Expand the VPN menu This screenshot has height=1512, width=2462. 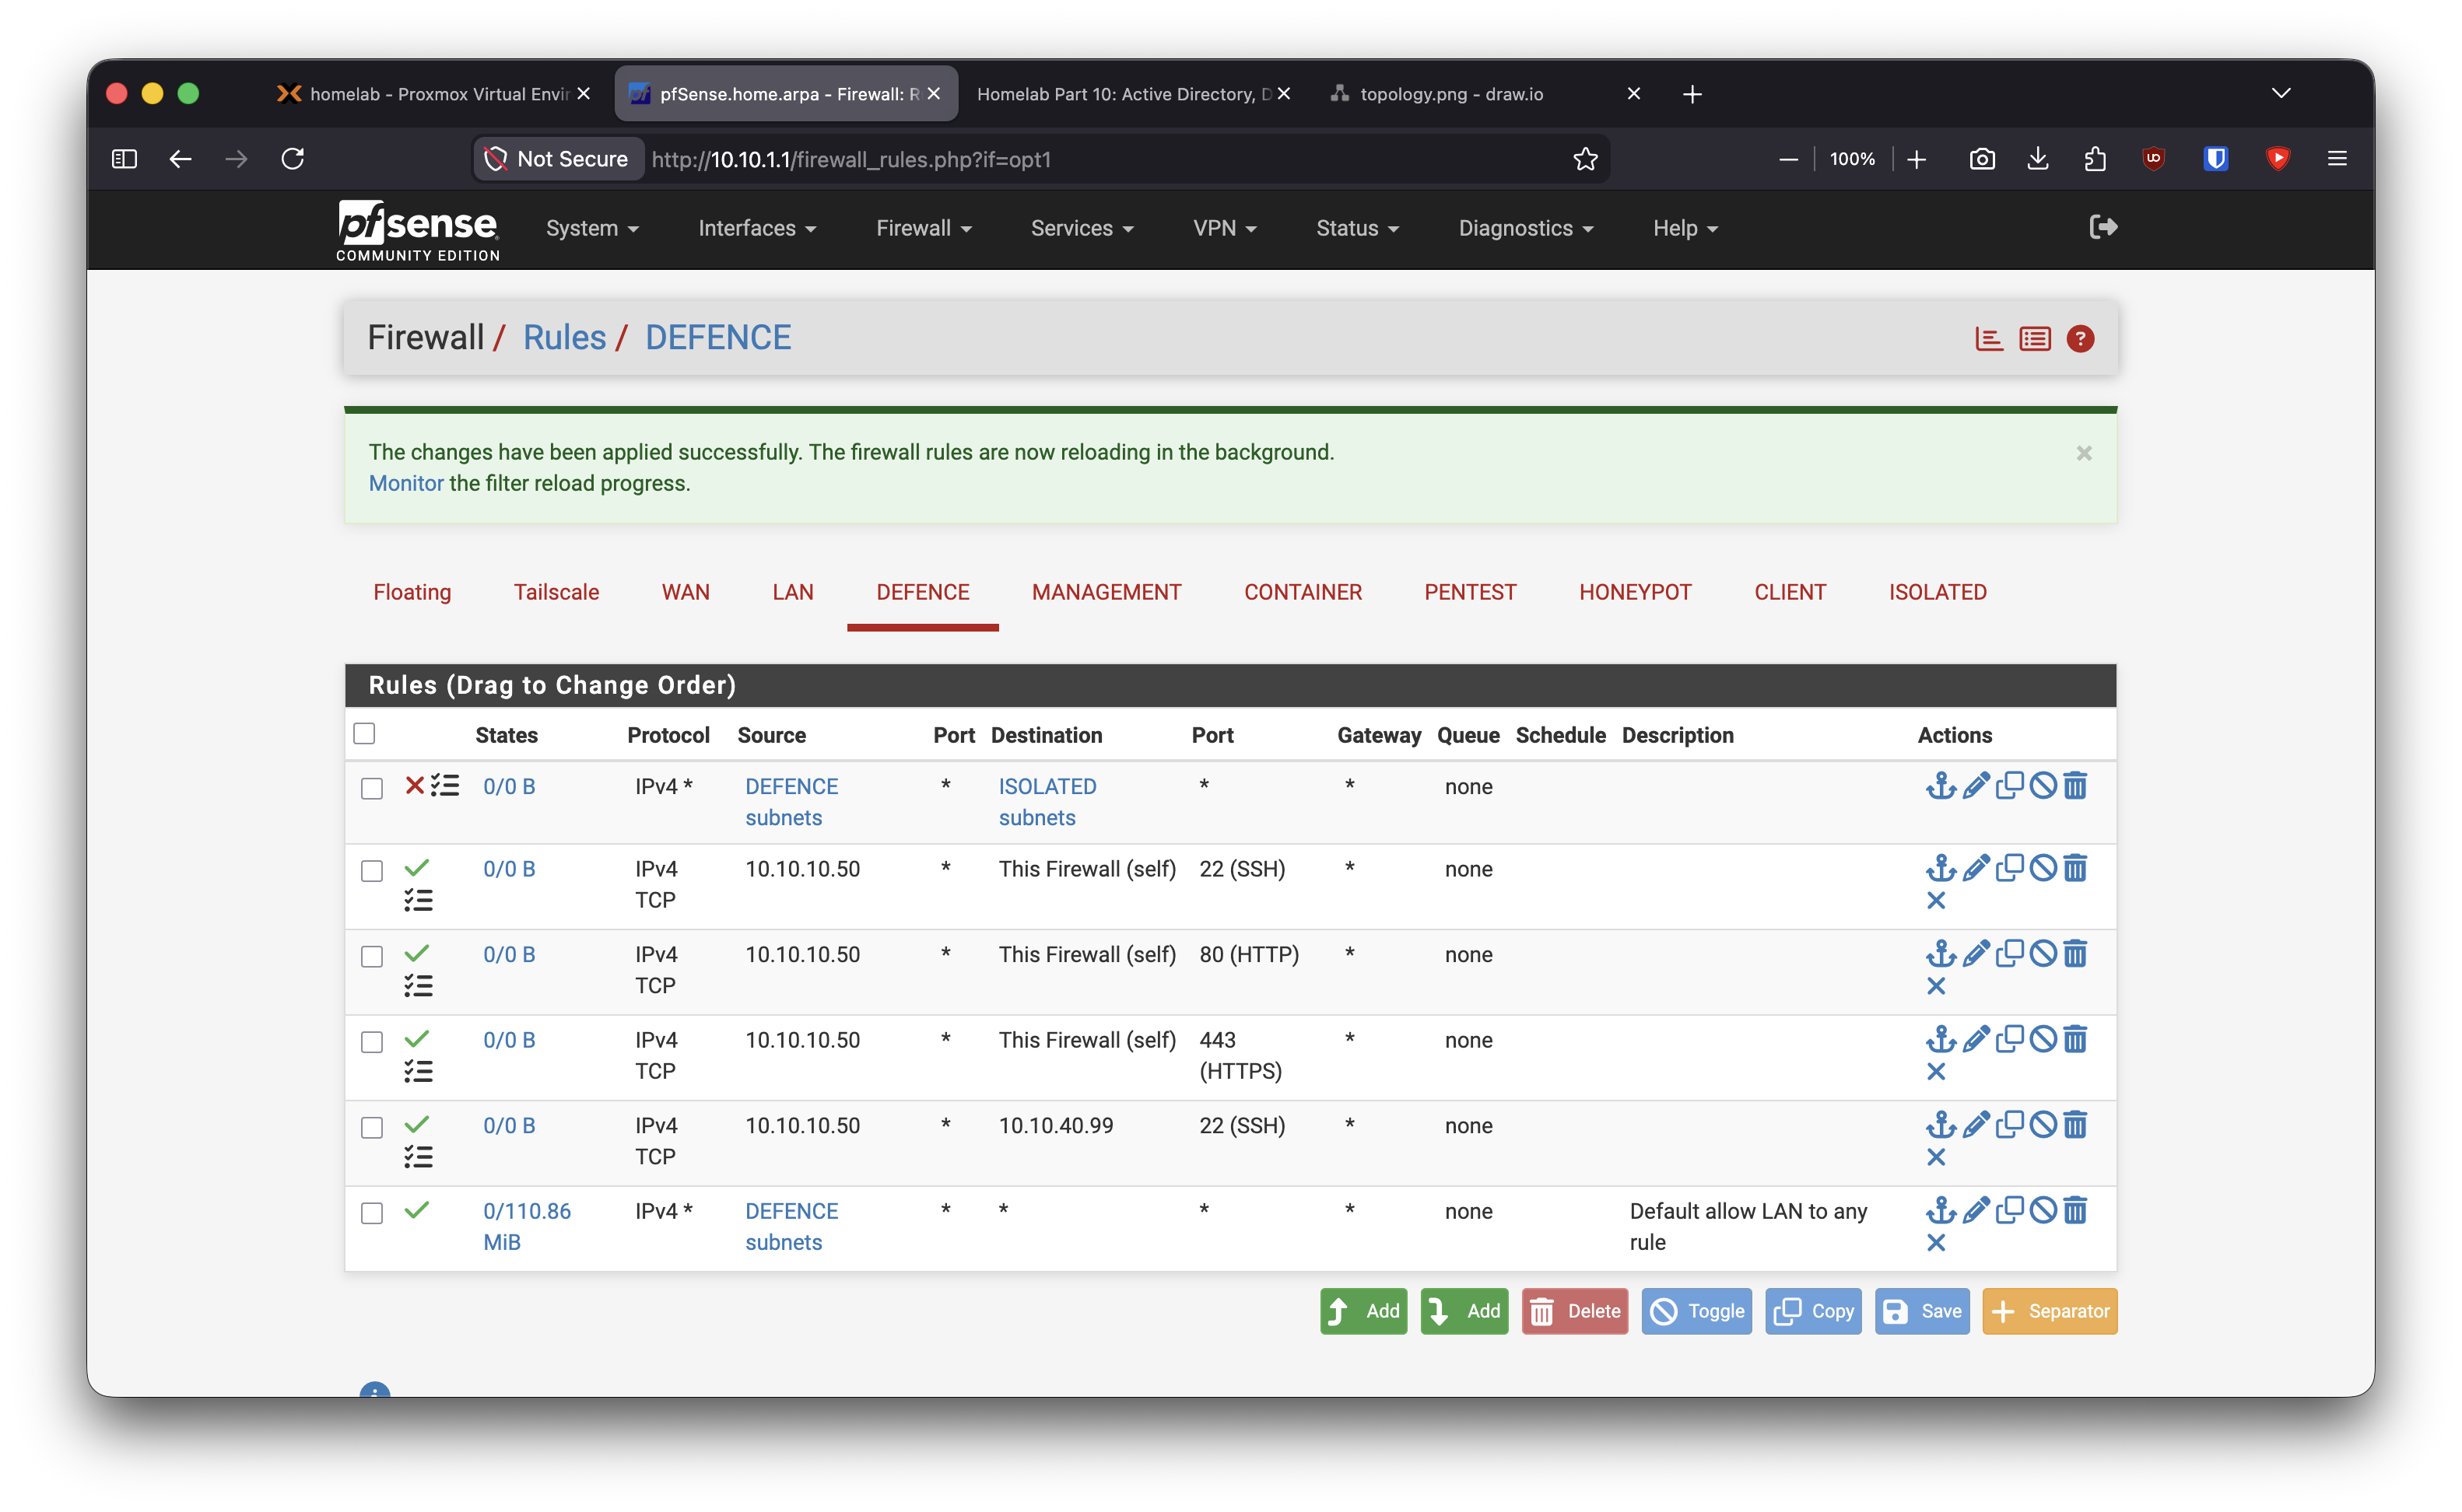click(1225, 228)
